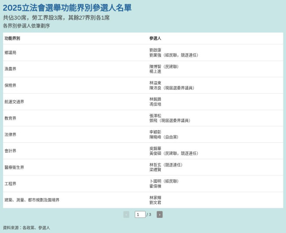Select the 鄉議局 row label
Image resolution: width=286 pixels, height=233 pixels.
pyautogui.click(x=10, y=53)
